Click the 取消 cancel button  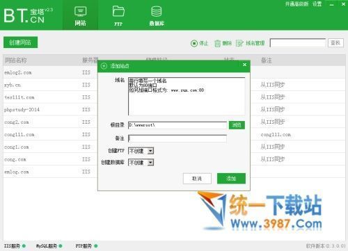(197, 179)
